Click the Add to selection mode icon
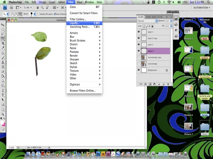The image size is (213, 159). click(x=17, y=14)
